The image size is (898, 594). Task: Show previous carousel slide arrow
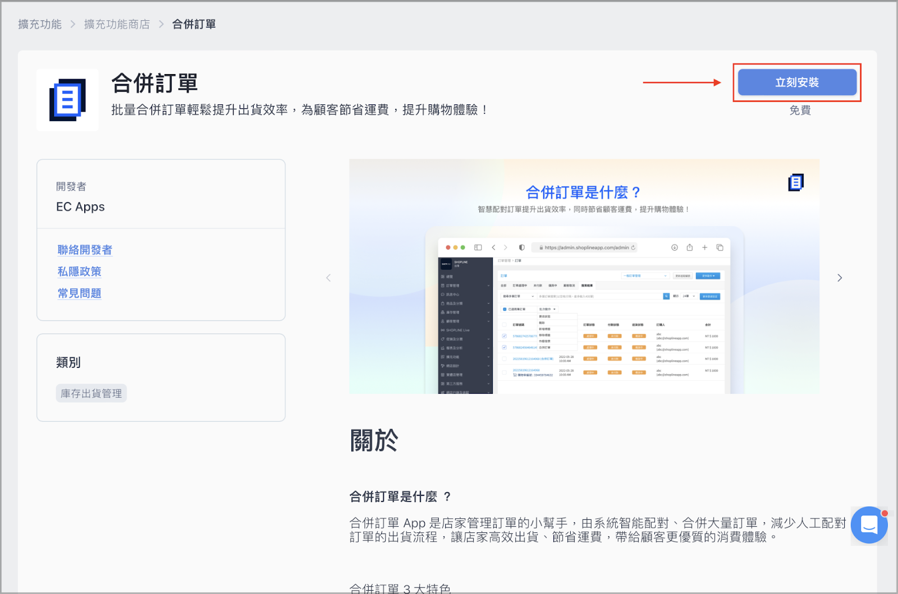pyautogui.click(x=329, y=278)
